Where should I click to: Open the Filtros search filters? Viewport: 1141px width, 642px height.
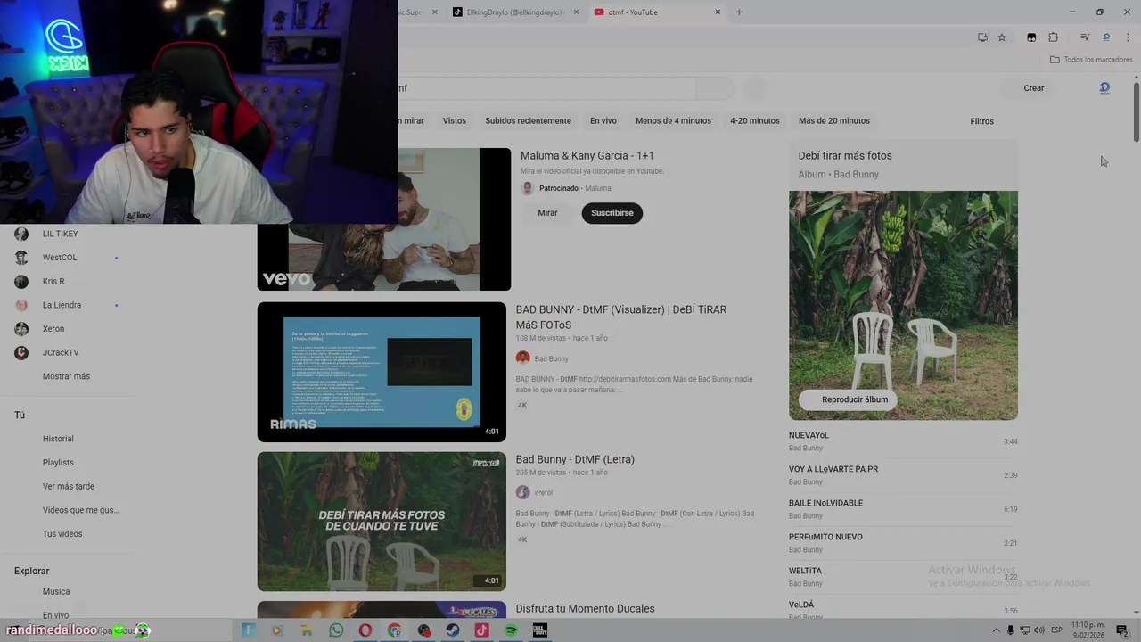(x=981, y=121)
